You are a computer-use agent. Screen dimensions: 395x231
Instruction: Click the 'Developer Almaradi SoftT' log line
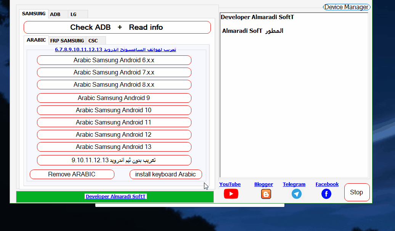257,17
